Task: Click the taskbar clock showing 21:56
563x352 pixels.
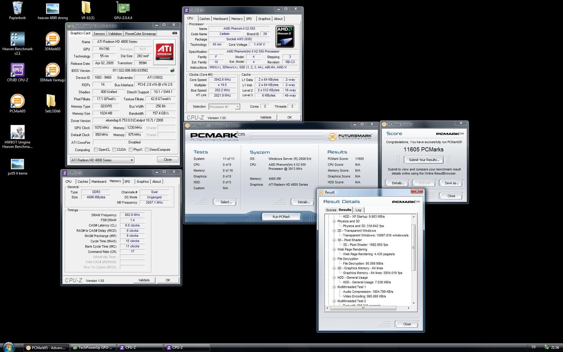Action: coord(555,347)
